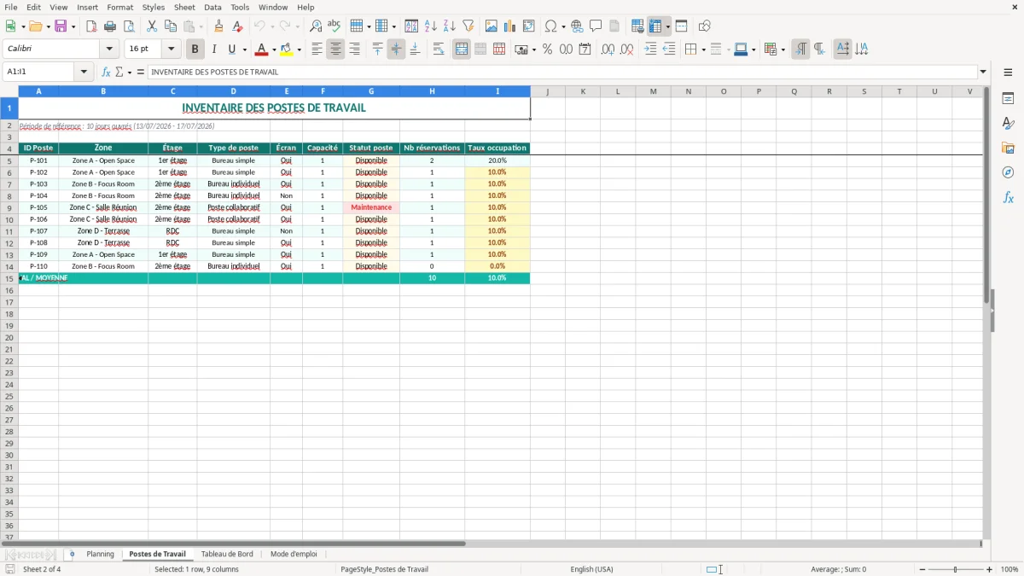This screenshot has width=1024, height=576.
Task: Switch to Tableau de Bord sheet tab
Action: point(227,554)
